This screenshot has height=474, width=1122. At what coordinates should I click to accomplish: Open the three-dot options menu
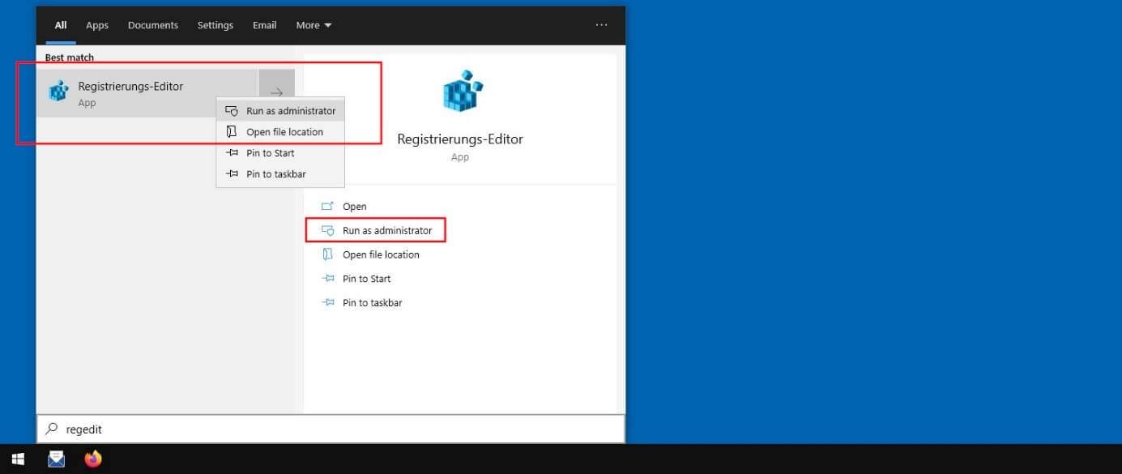[x=601, y=25]
